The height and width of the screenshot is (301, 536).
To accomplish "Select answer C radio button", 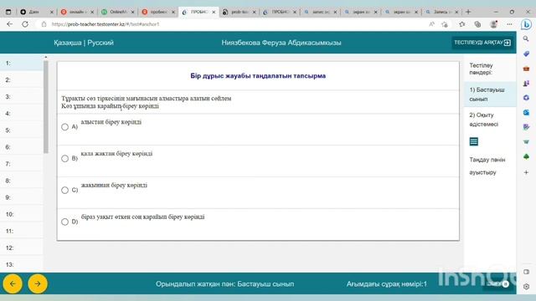I will tap(65, 190).
